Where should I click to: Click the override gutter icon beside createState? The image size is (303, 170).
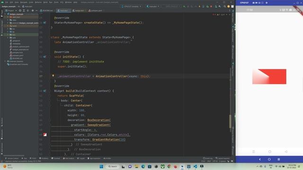(45, 23)
